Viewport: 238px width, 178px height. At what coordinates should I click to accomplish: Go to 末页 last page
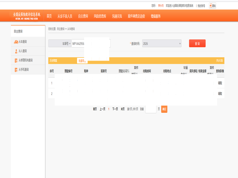click(x=123, y=109)
